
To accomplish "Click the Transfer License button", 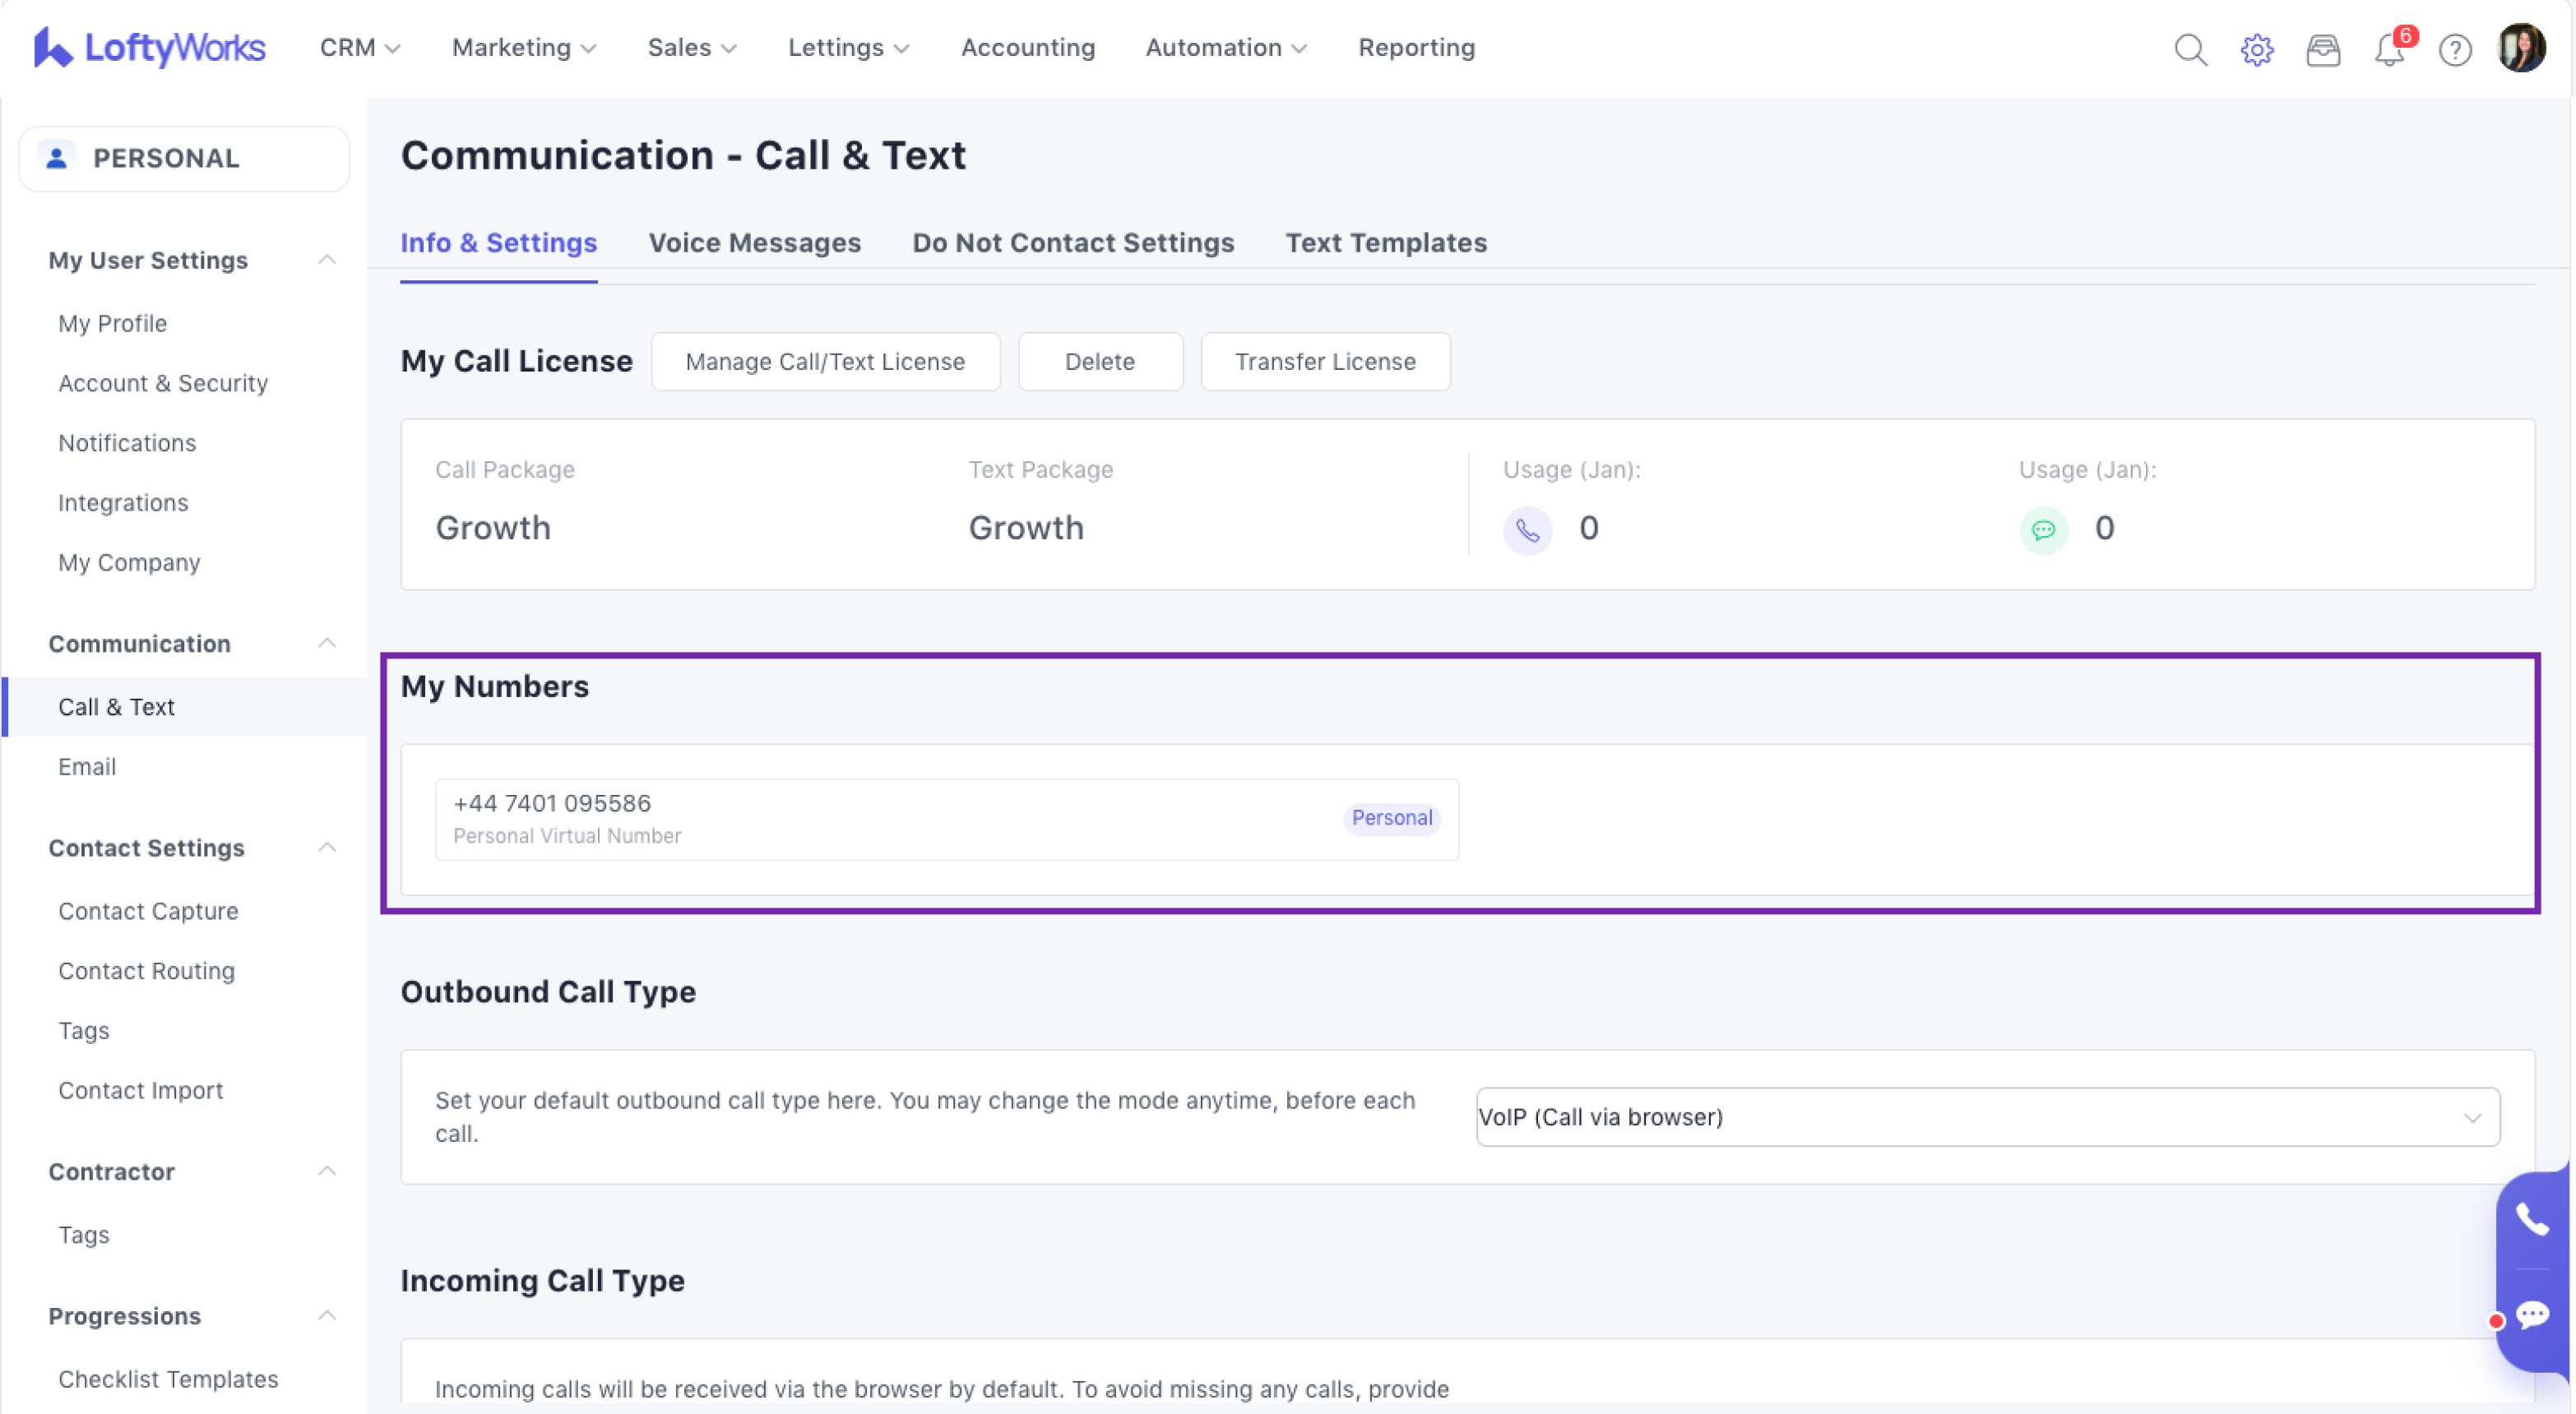I will [1324, 362].
